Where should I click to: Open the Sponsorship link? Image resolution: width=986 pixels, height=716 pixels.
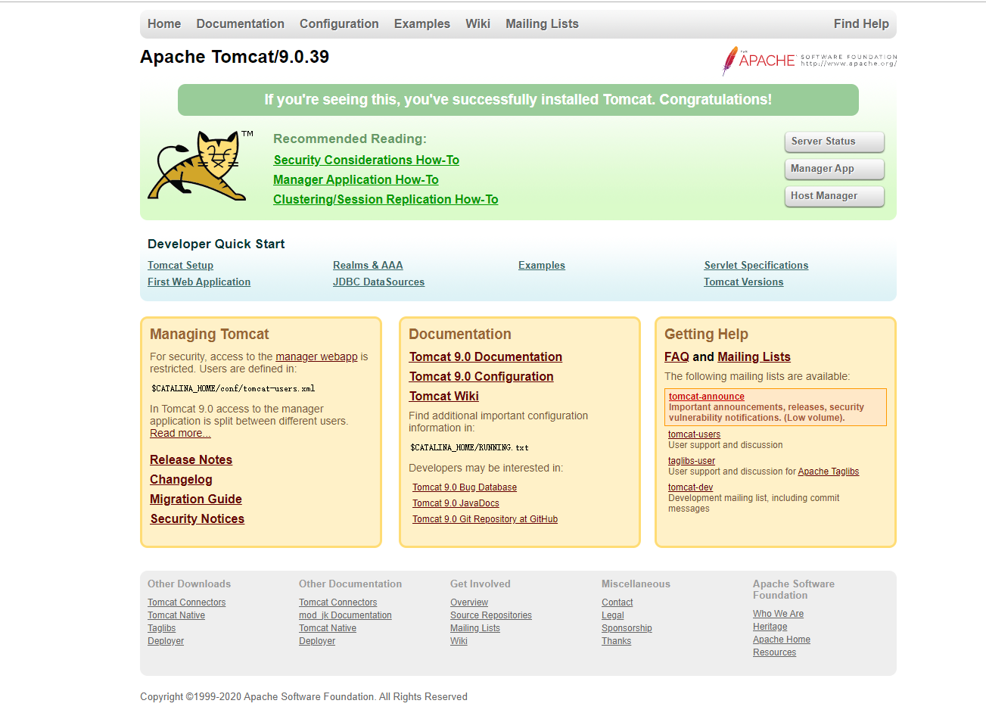tap(627, 628)
